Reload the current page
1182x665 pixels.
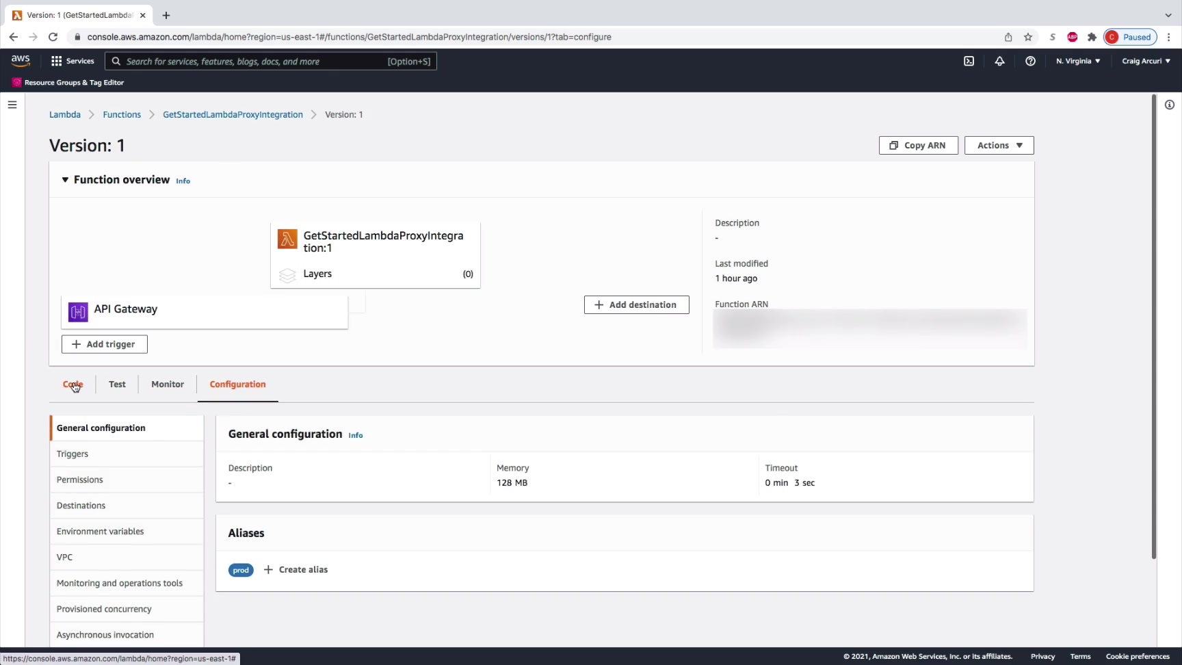click(x=53, y=37)
